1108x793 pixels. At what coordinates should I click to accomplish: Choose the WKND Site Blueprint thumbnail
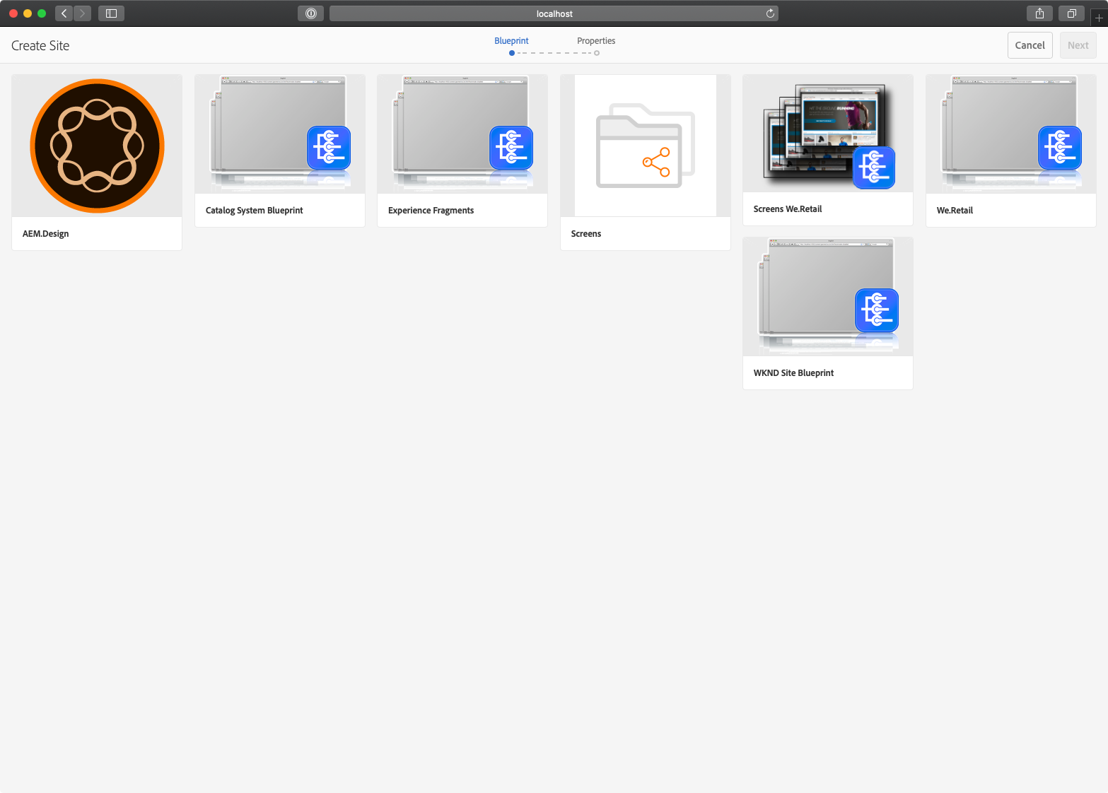[828, 297]
